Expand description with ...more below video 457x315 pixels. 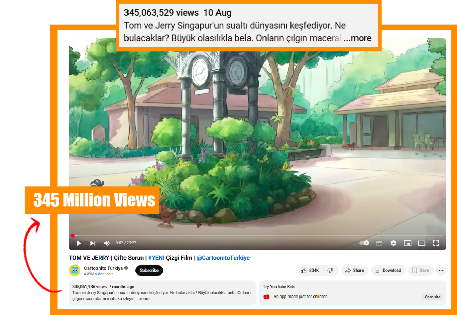143,299
